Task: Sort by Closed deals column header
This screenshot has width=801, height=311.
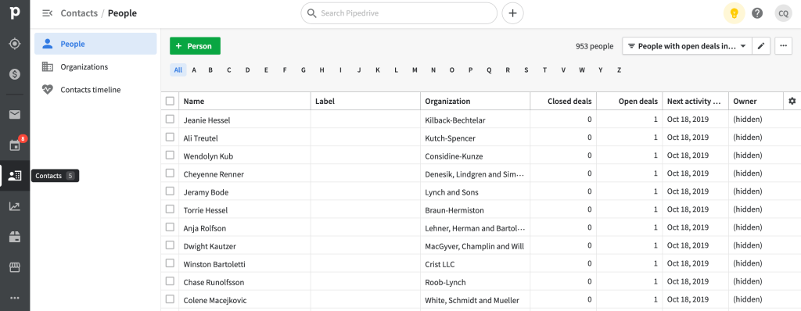Action: pos(563,101)
